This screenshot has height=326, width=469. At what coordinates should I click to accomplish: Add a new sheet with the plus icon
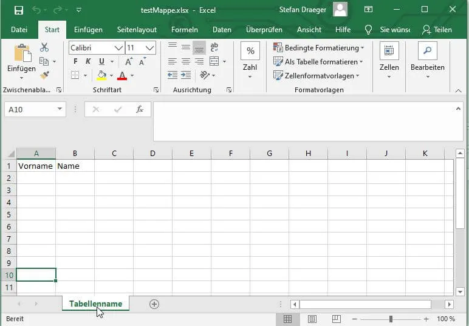[154, 304]
